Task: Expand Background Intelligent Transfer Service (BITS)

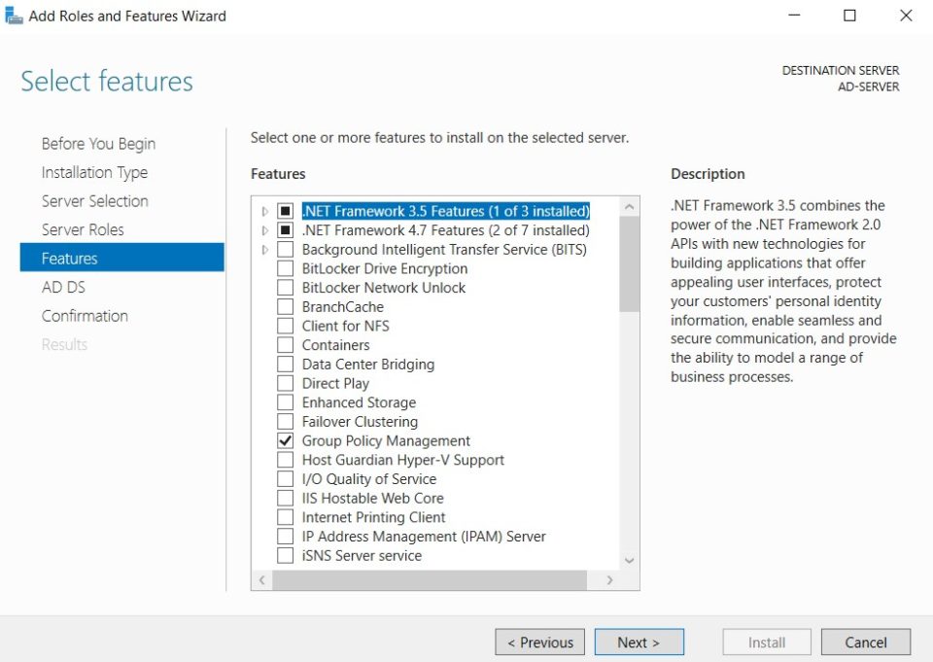Action: pos(264,249)
